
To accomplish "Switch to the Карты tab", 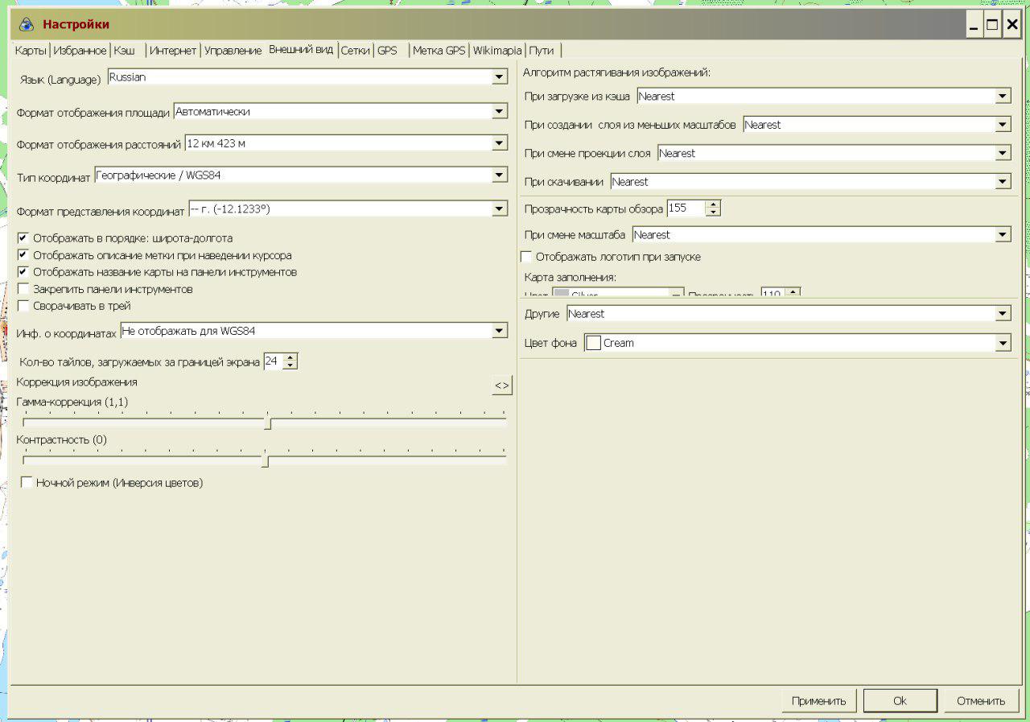I will (31, 51).
